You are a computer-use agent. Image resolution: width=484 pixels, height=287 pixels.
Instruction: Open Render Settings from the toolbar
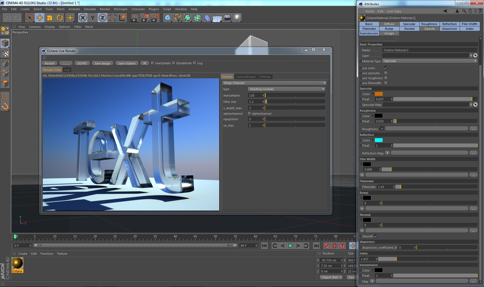point(155,18)
